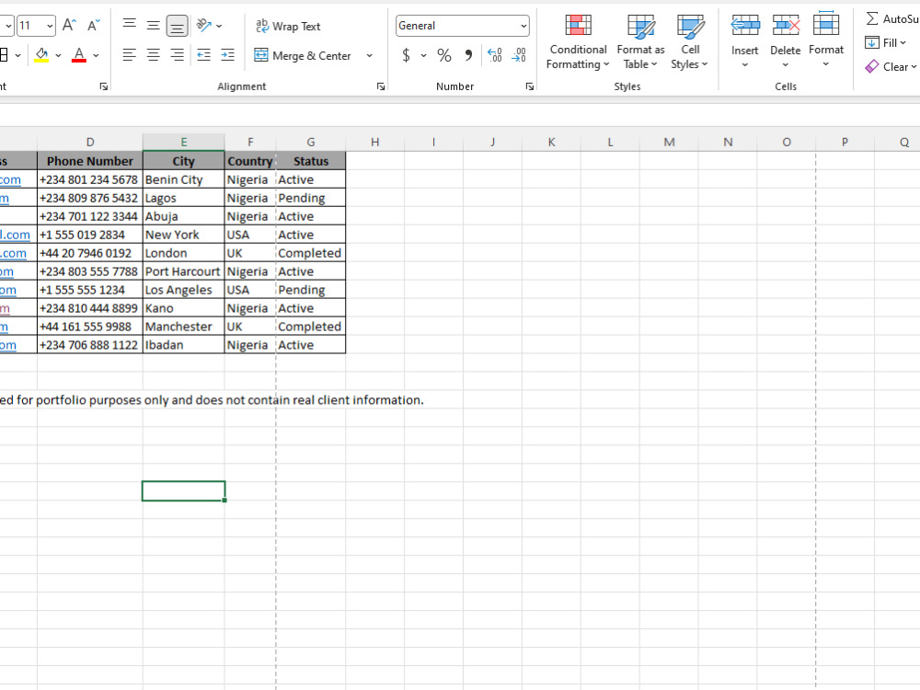
Task: Select the New York cell
Action: click(184, 235)
